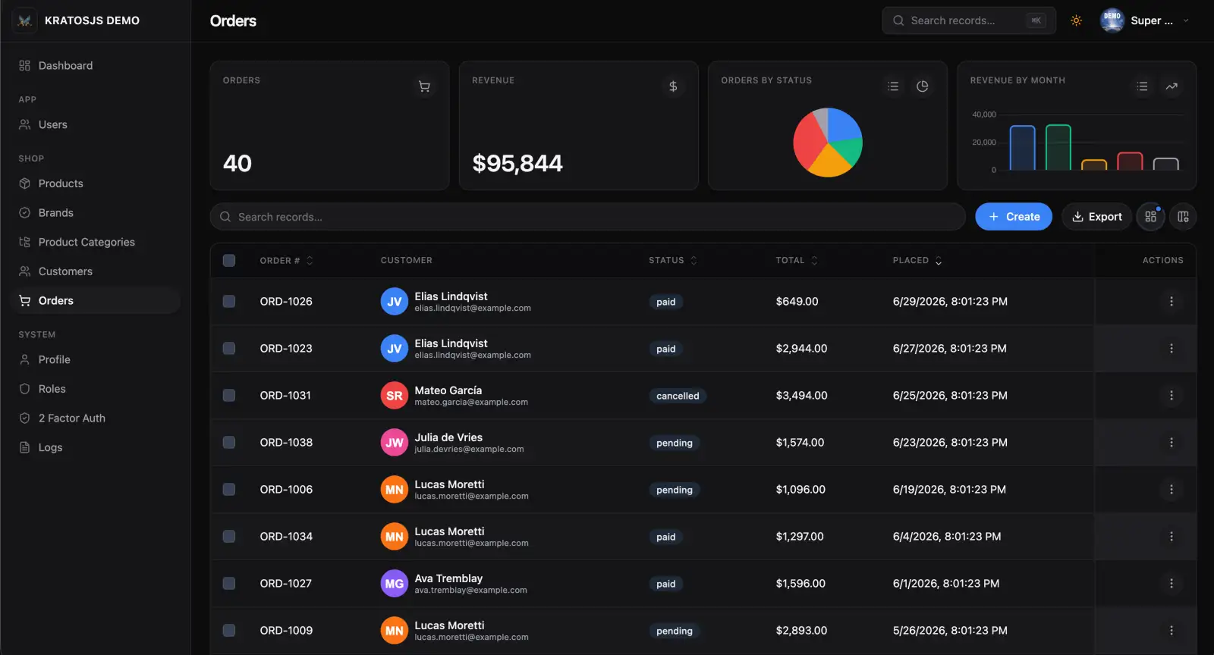
Task: Toggle the select-all checkbox in the table header
Action: coord(228,261)
